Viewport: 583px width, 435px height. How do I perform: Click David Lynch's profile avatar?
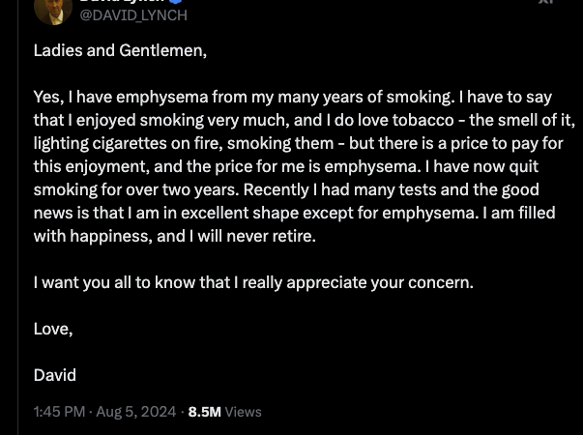click(51, 8)
